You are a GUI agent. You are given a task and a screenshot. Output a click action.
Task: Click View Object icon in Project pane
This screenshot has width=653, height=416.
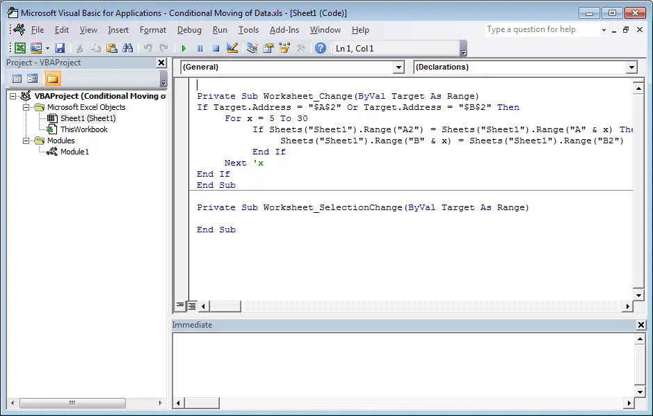(33, 79)
